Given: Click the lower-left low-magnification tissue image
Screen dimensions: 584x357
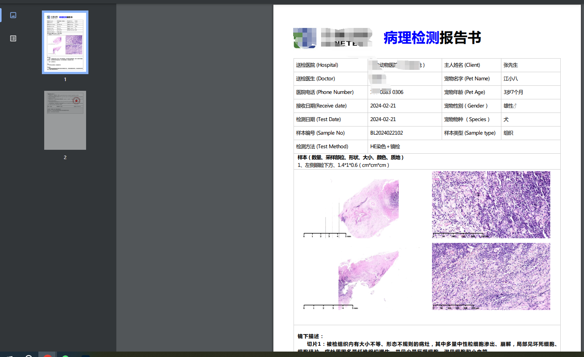Looking at the screenshot, I should [x=351, y=279].
